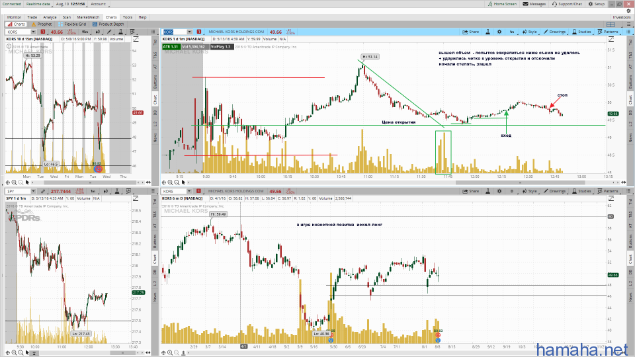The width and height of the screenshot is (635, 357).
Task: Open the Account dropdown in status bar
Action: [99, 4]
